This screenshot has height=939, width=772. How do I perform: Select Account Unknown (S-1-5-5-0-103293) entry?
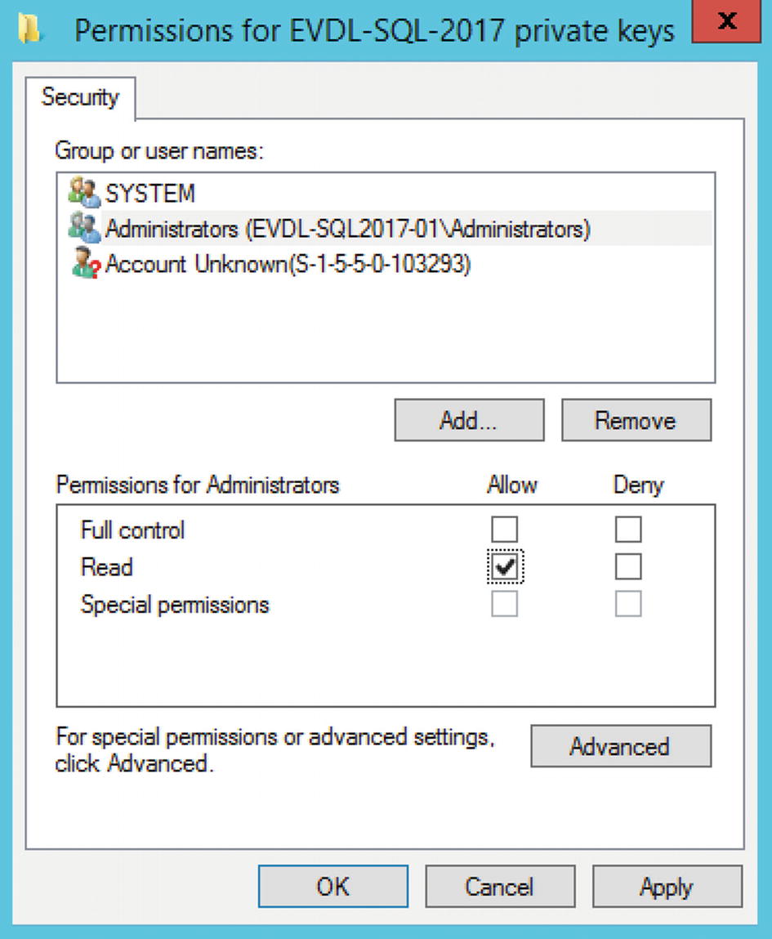click(288, 265)
